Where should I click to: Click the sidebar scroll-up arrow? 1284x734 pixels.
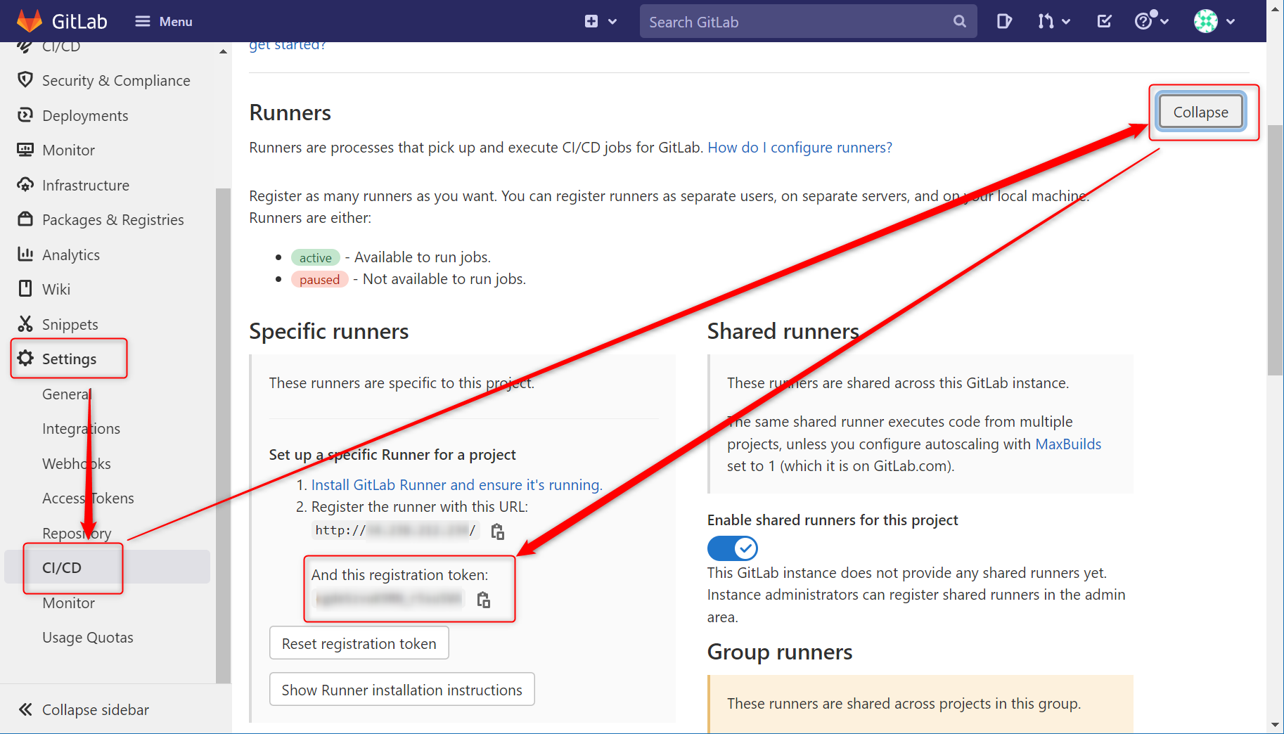pos(223,51)
